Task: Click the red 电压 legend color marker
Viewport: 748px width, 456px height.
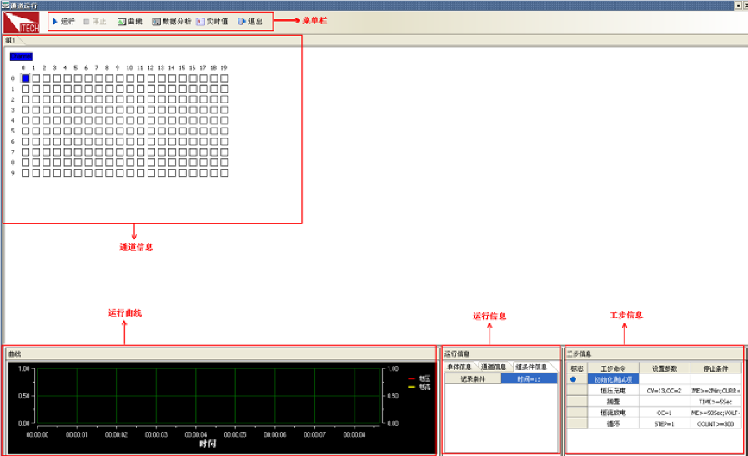Action: point(411,378)
